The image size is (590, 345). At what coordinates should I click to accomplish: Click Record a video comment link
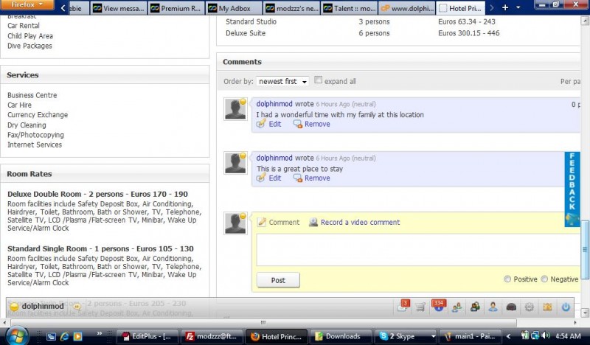[360, 222]
